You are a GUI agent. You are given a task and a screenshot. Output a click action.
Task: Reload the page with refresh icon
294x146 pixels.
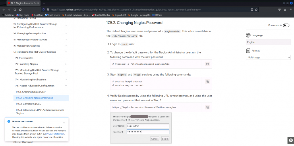coord(15,9)
